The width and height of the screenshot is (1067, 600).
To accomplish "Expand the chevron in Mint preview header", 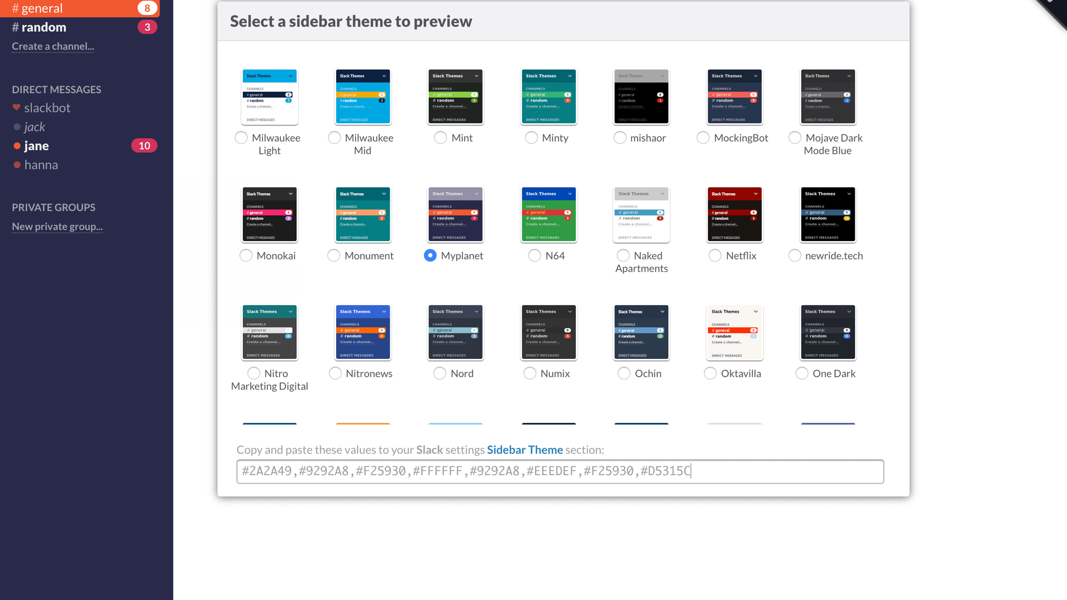I will pos(476,76).
